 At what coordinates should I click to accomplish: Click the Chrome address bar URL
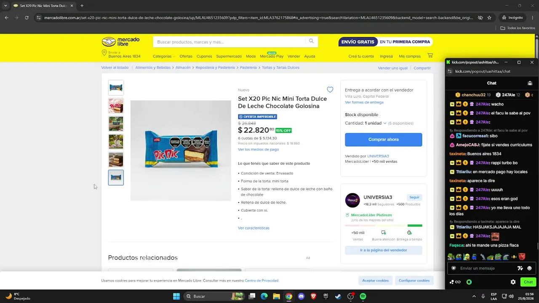point(259,18)
